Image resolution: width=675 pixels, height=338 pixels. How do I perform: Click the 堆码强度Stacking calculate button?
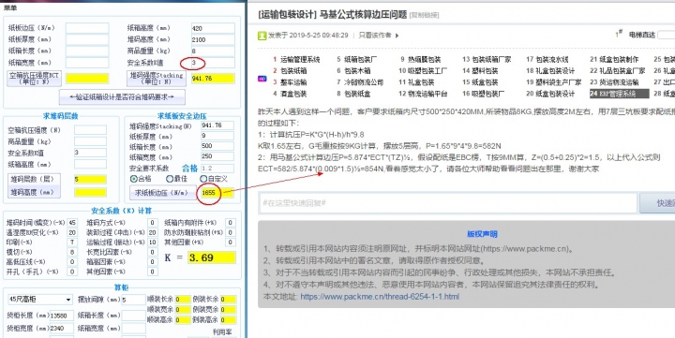point(157,79)
